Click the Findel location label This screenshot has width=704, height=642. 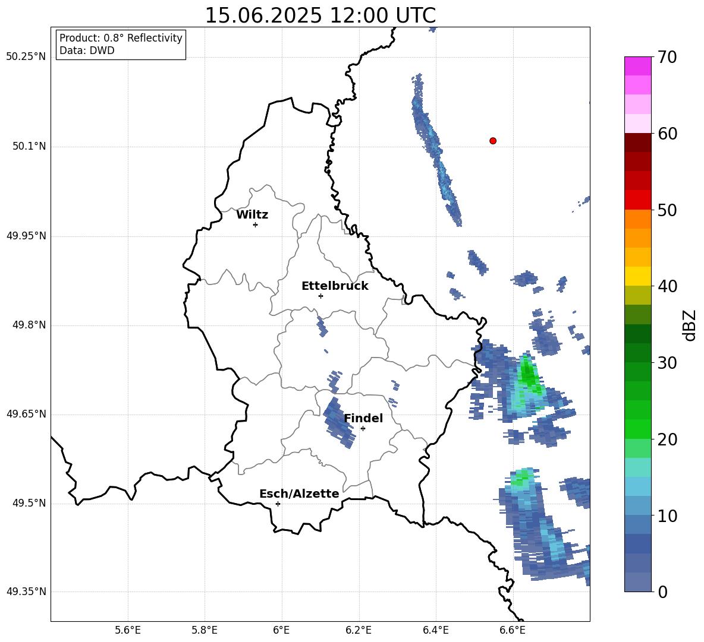tap(363, 418)
